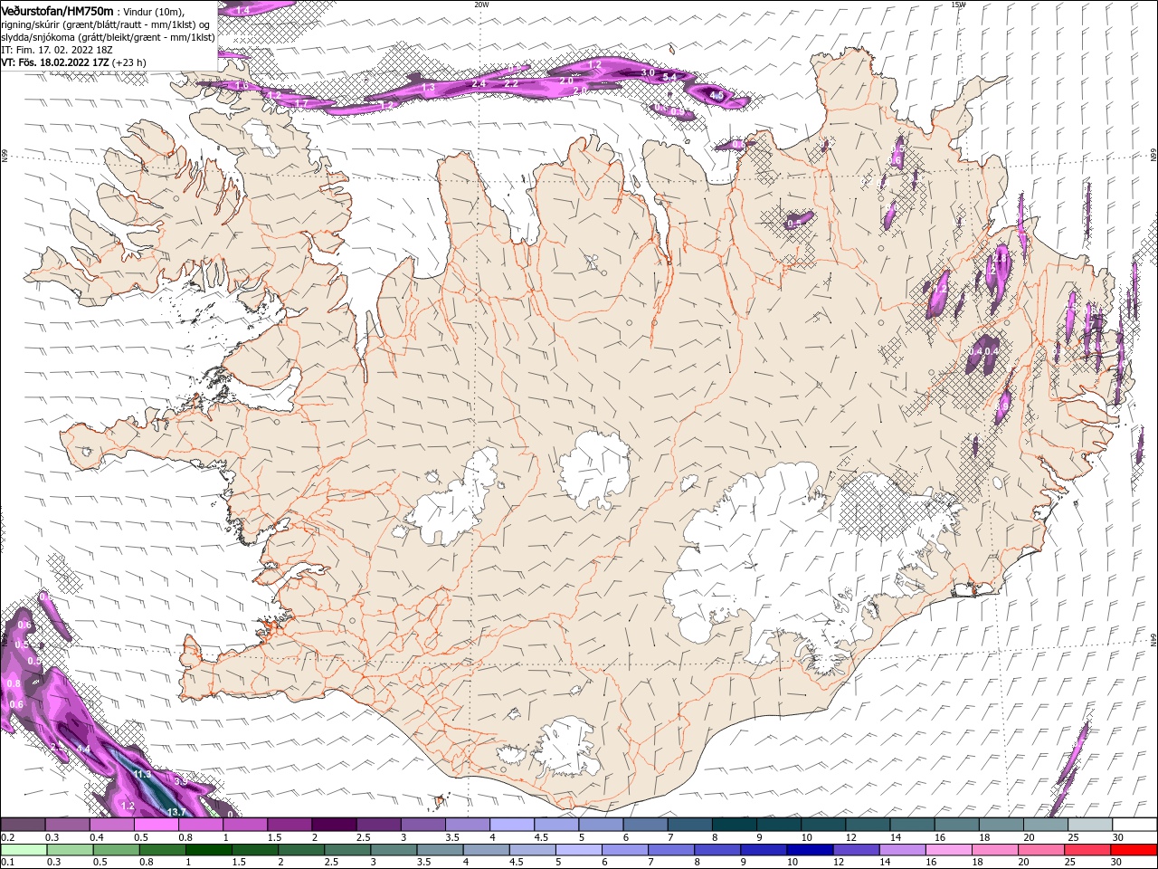Click the violet 14 swatch on lower rain scale
Screen dimensions: 1158x869
pos(901,849)
